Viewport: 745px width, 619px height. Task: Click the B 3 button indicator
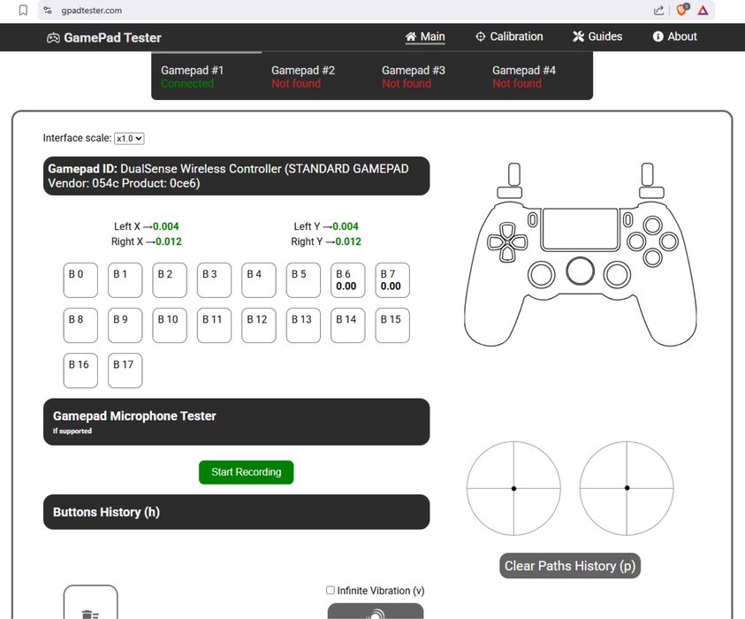coord(214,280)
